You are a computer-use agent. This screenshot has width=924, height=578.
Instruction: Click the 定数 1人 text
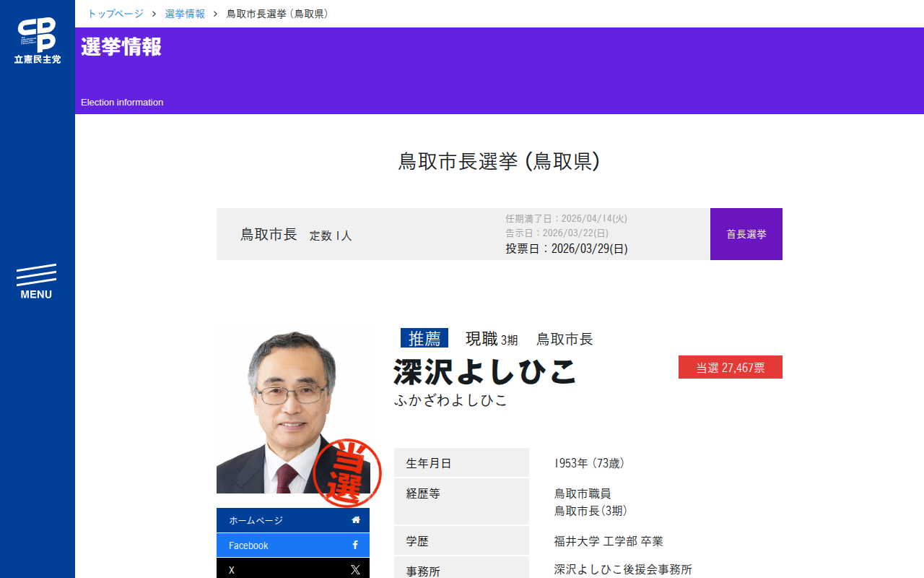tap(331, 236)
